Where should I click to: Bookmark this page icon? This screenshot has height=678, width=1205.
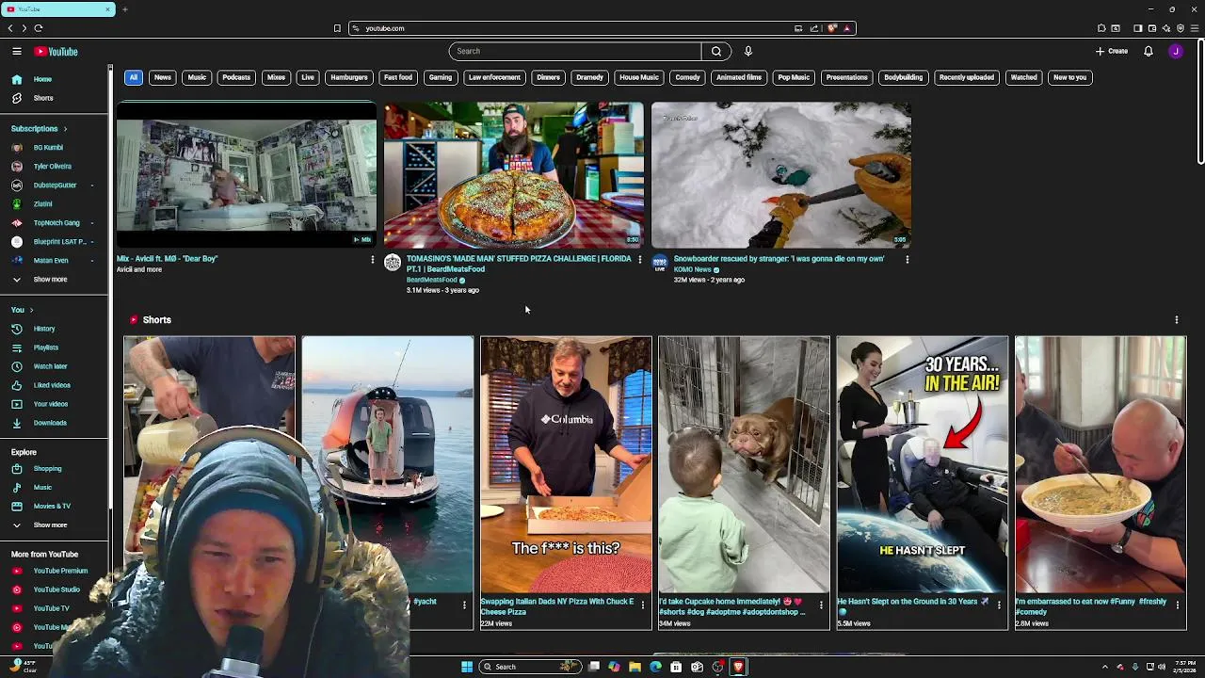(x=337, y=28)
